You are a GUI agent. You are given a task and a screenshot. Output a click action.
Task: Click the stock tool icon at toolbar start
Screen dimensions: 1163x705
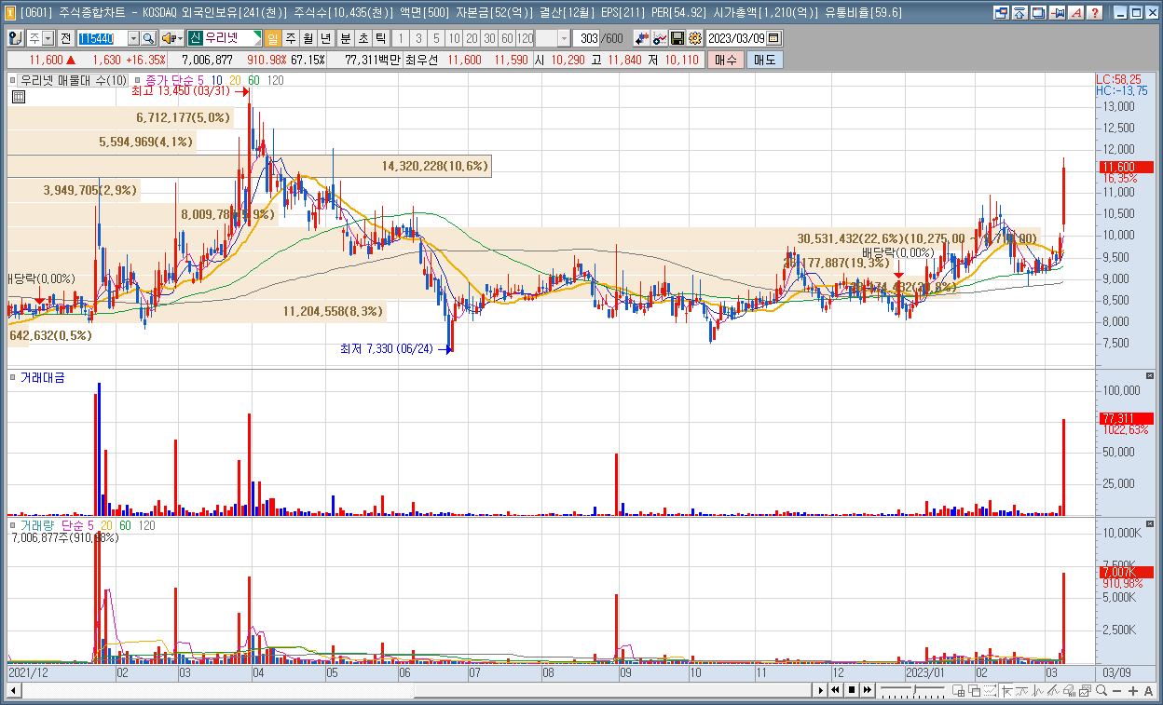(x=16, y=38)
